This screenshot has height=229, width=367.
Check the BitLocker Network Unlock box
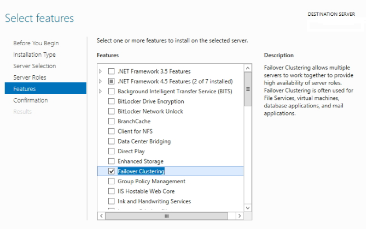coord(112,111)
